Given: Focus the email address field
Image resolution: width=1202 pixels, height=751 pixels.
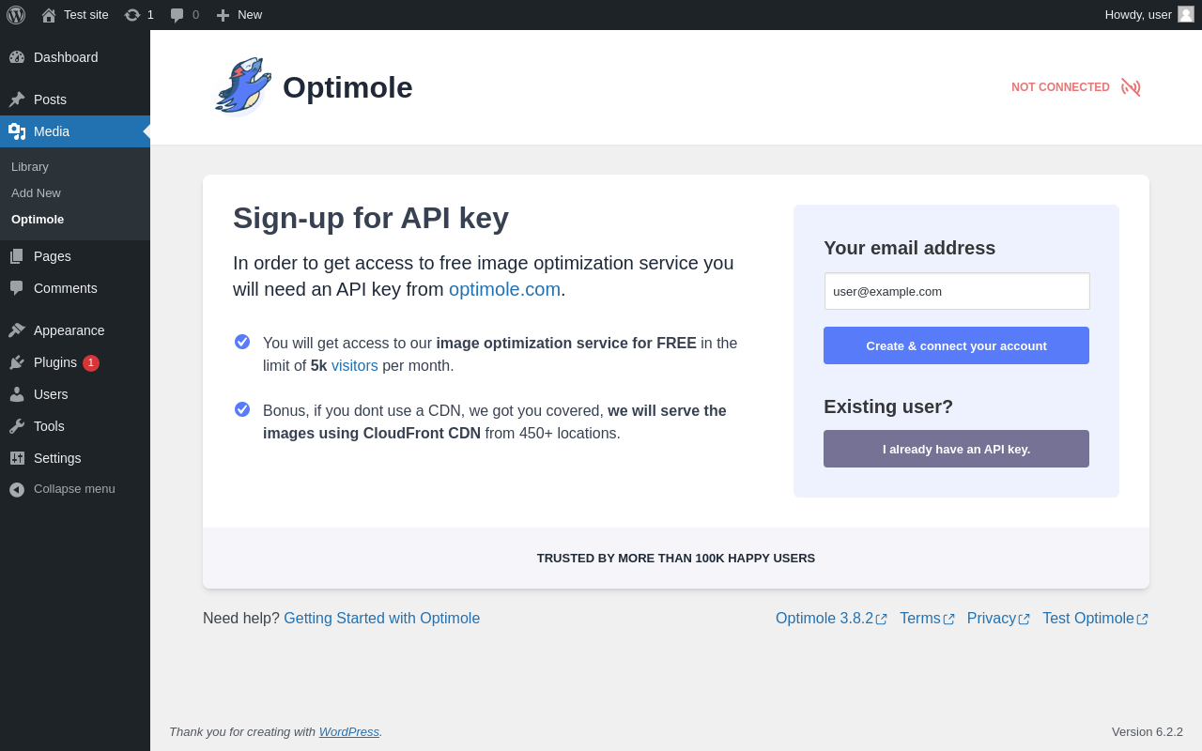Looking at the screenshot, I should tap(957, 291).
